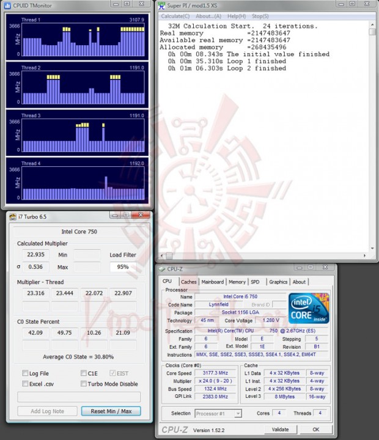This screenshot has height=440, width=379.
Task: Enable the Excel .csv checkbox
Action: pyautogui.click(x=25, y=384)
